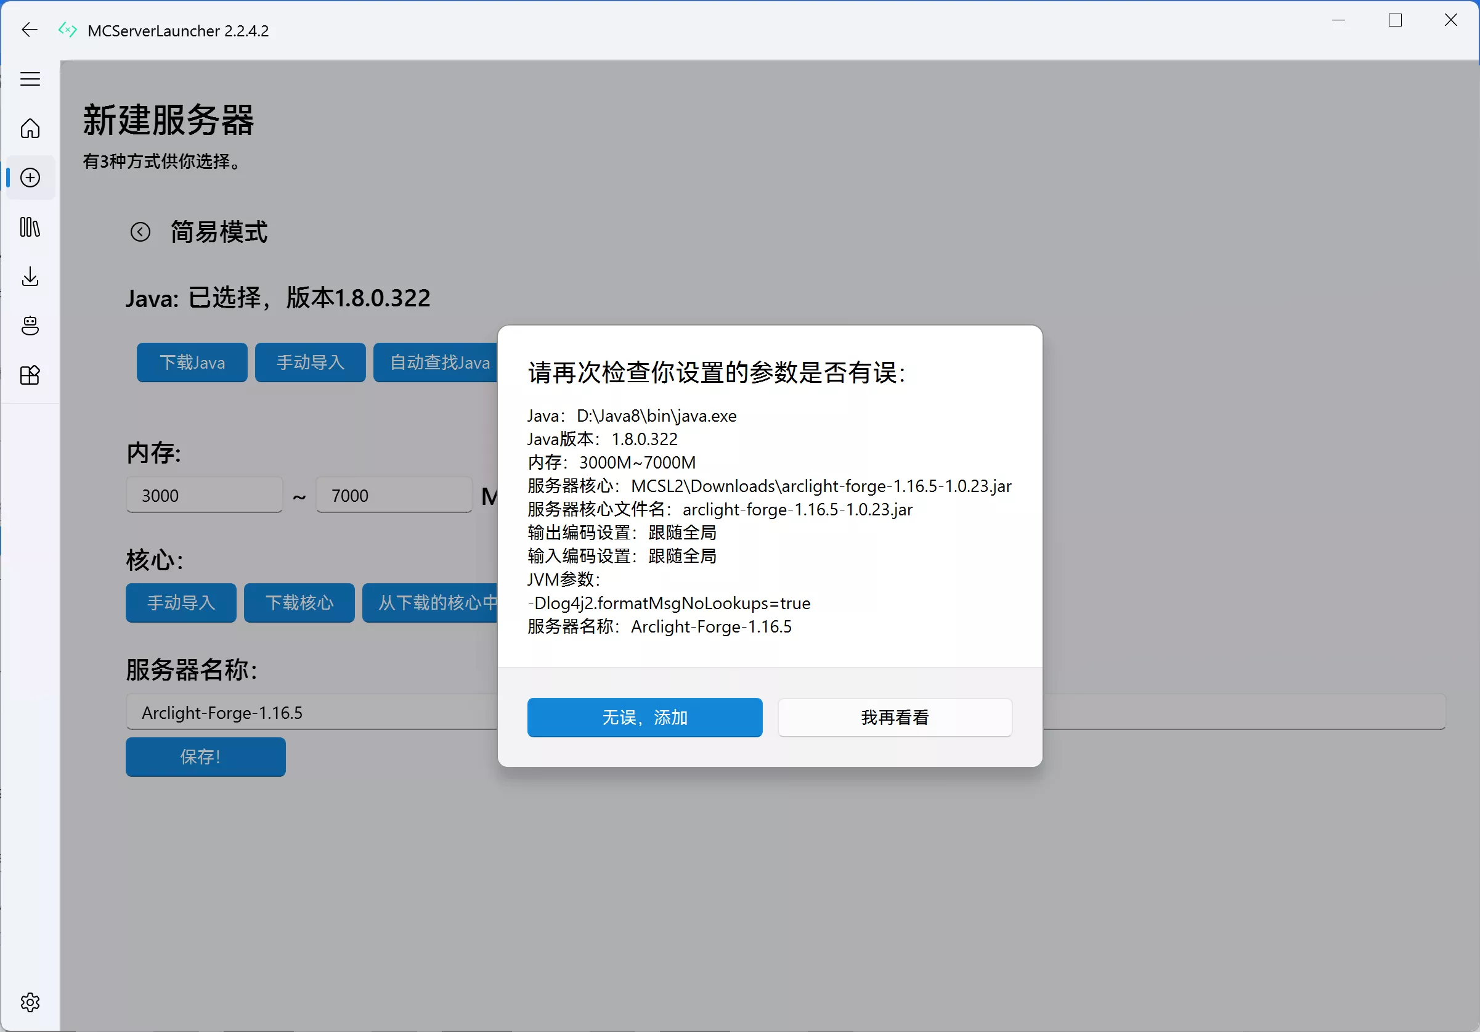Click the 下载Java button
Image resolution: width=1480 pixels, height=1032 pixels.
point(192,362)
